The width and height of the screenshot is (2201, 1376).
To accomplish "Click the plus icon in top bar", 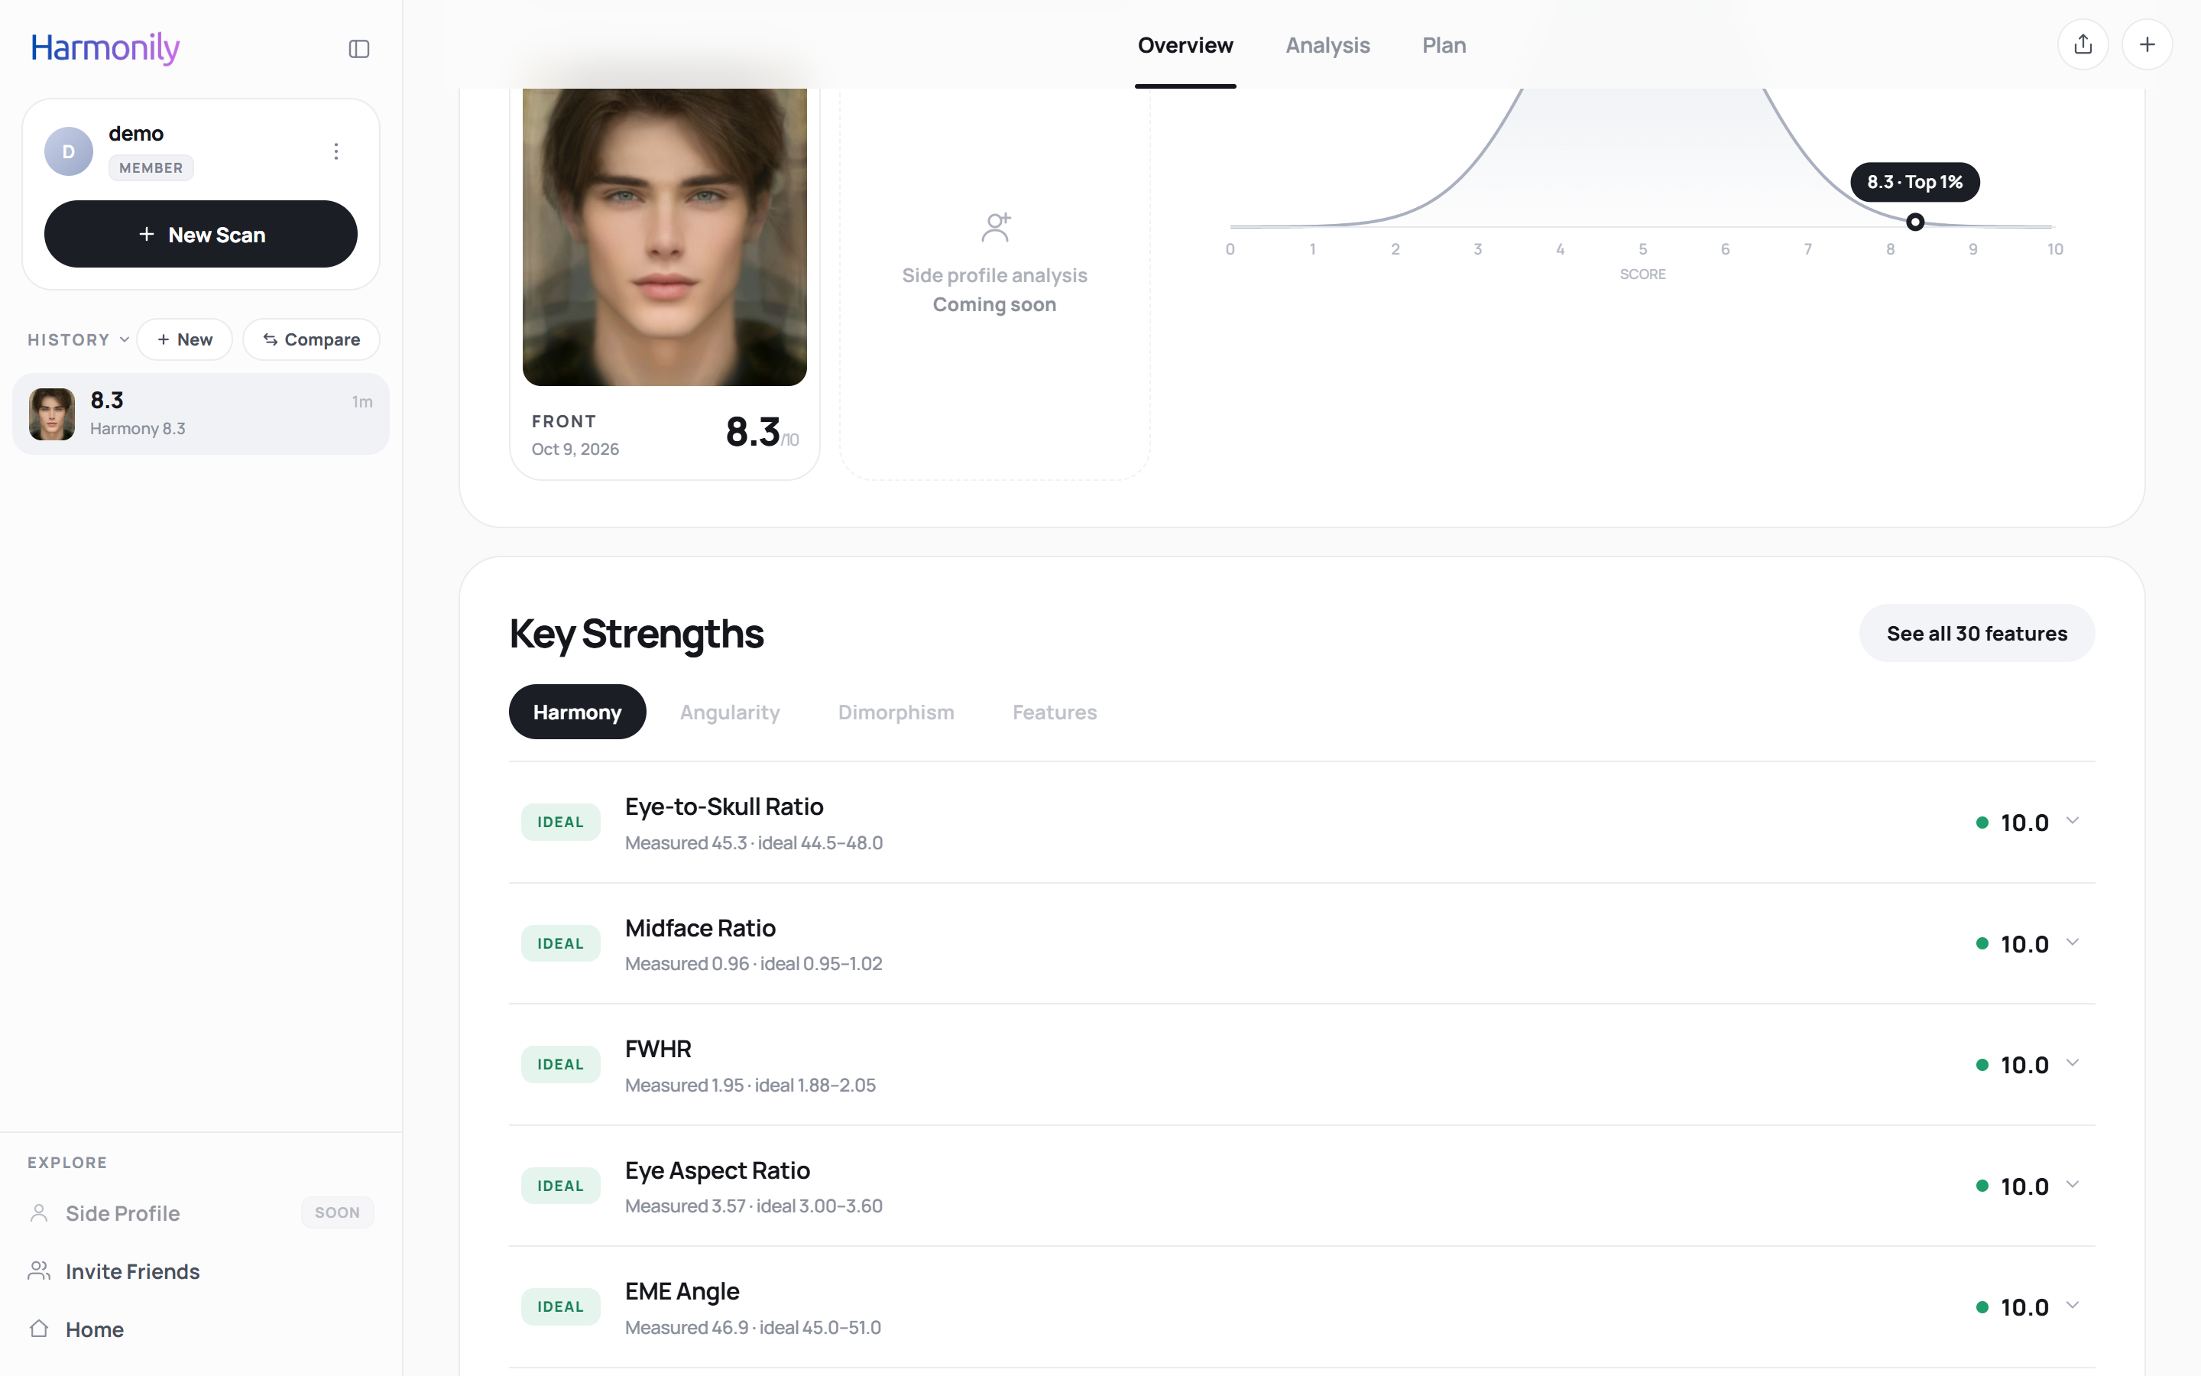I will click(2147, 44).
